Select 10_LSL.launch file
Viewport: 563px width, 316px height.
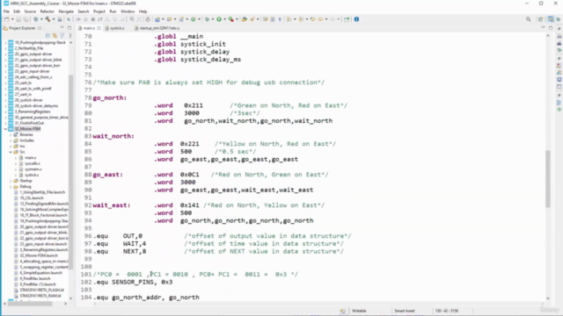coord(32,198)
